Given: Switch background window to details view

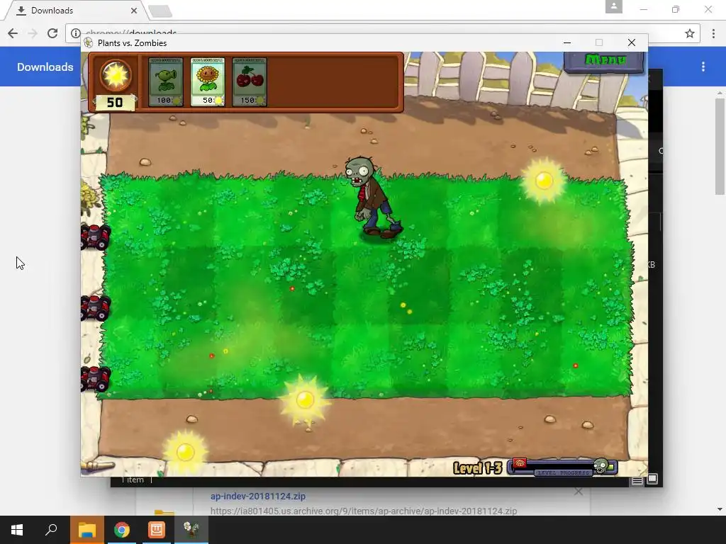Looking at the screenshot, I should [x=637, y=481].
